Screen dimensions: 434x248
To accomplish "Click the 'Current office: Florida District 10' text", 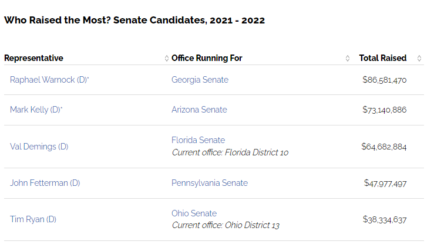I will pos(230,152).
